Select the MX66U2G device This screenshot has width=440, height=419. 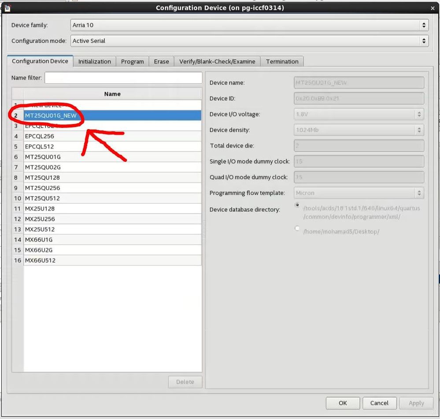tap(112, 250)
